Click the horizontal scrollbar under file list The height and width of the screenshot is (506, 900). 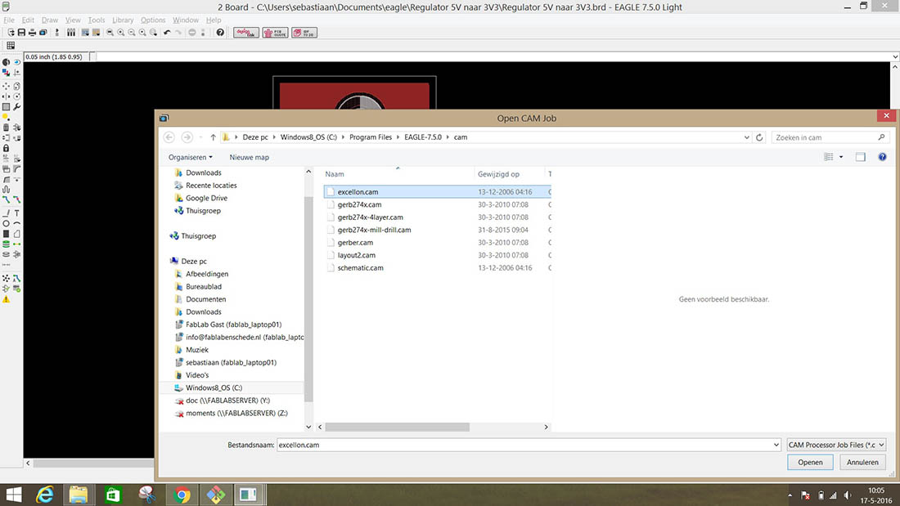397,427
